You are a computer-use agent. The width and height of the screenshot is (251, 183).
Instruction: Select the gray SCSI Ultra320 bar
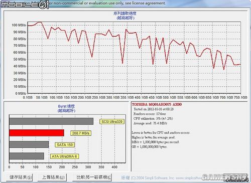tap(51, 121)
